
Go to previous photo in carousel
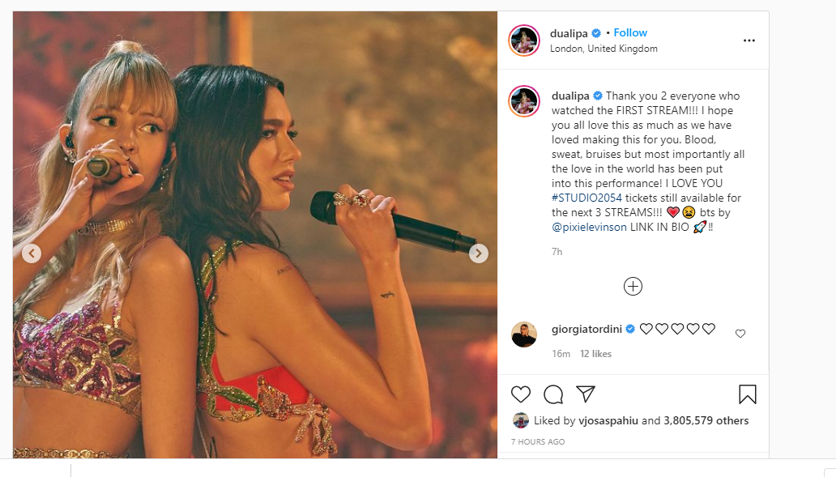tap(31, 253)
